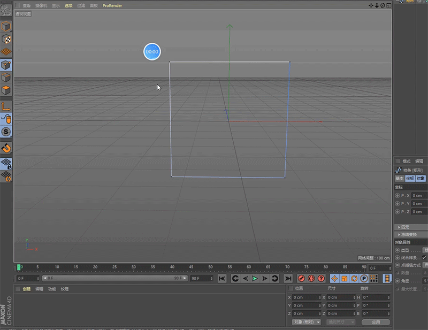428x330 pixels.
Task: Click the Autokeying button in timeline controls
Action: click(x=311, y=279)
